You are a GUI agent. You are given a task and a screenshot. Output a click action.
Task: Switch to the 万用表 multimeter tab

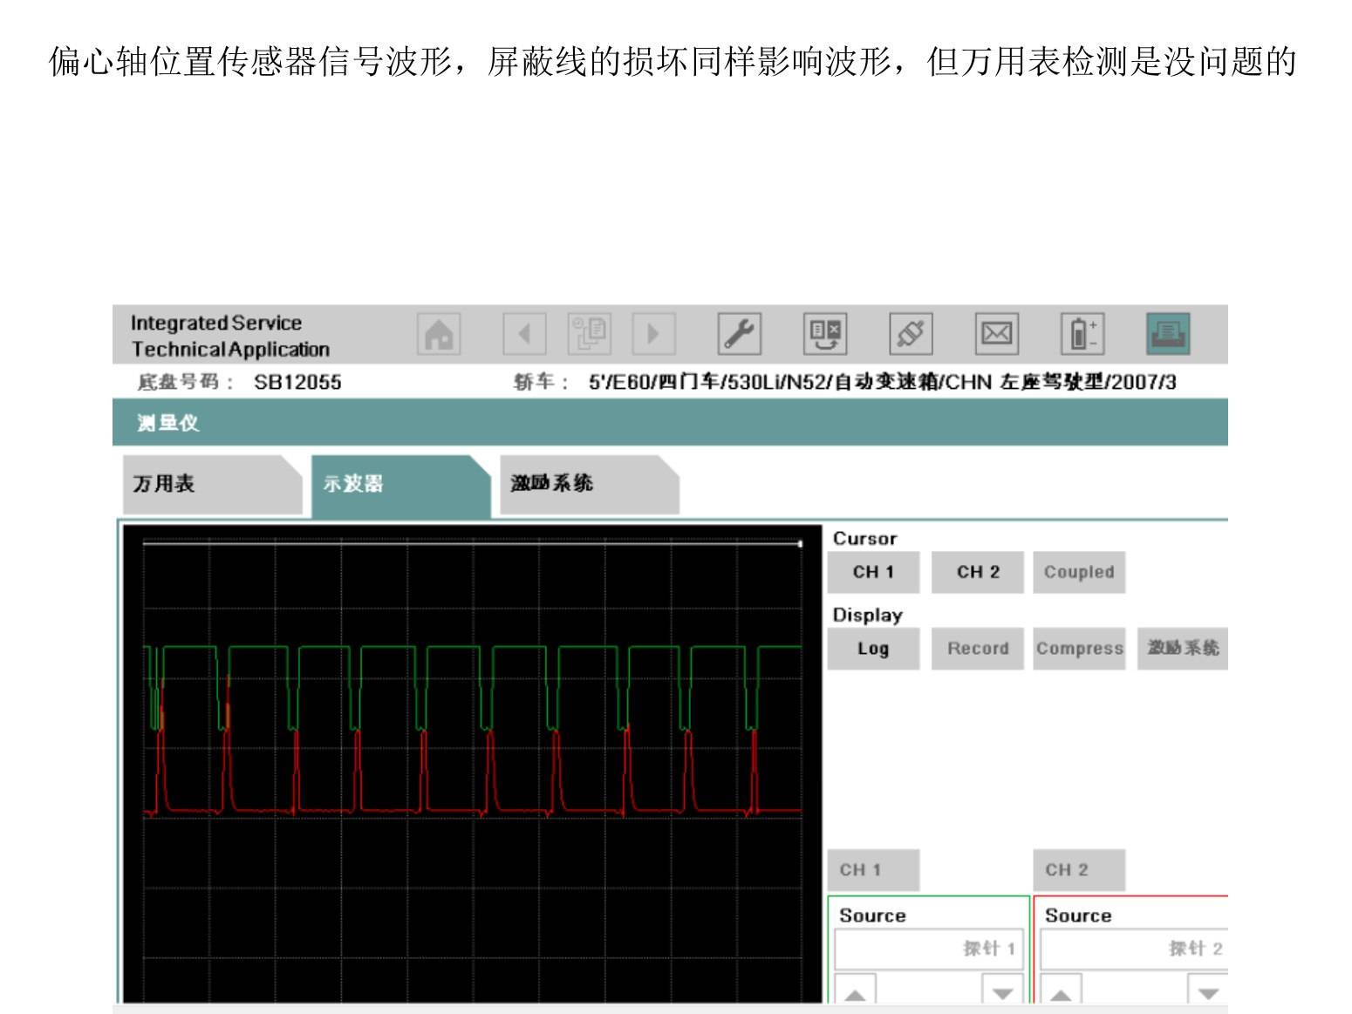point(212,484)
